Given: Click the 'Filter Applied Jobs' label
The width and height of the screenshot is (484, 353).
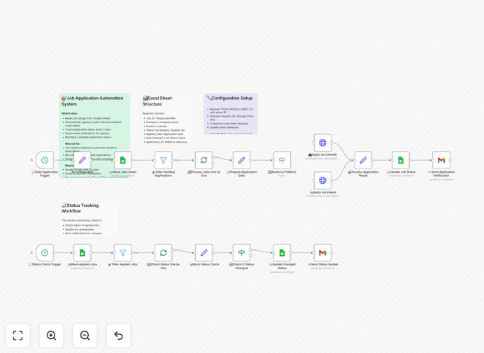Looking at the screenshot, I should (x=123, y=264).
